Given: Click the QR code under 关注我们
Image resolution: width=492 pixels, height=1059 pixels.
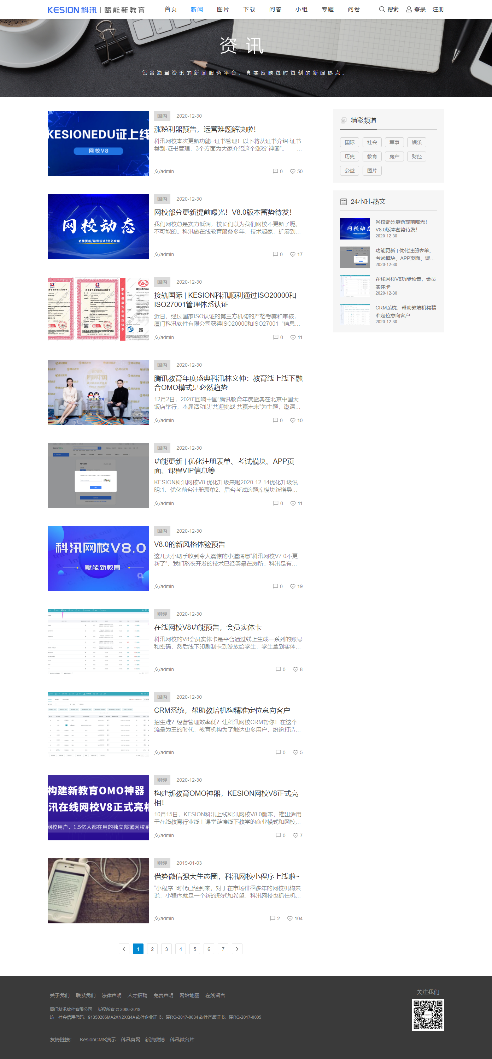Looking at the screenshot, I should click(428, 1014).
